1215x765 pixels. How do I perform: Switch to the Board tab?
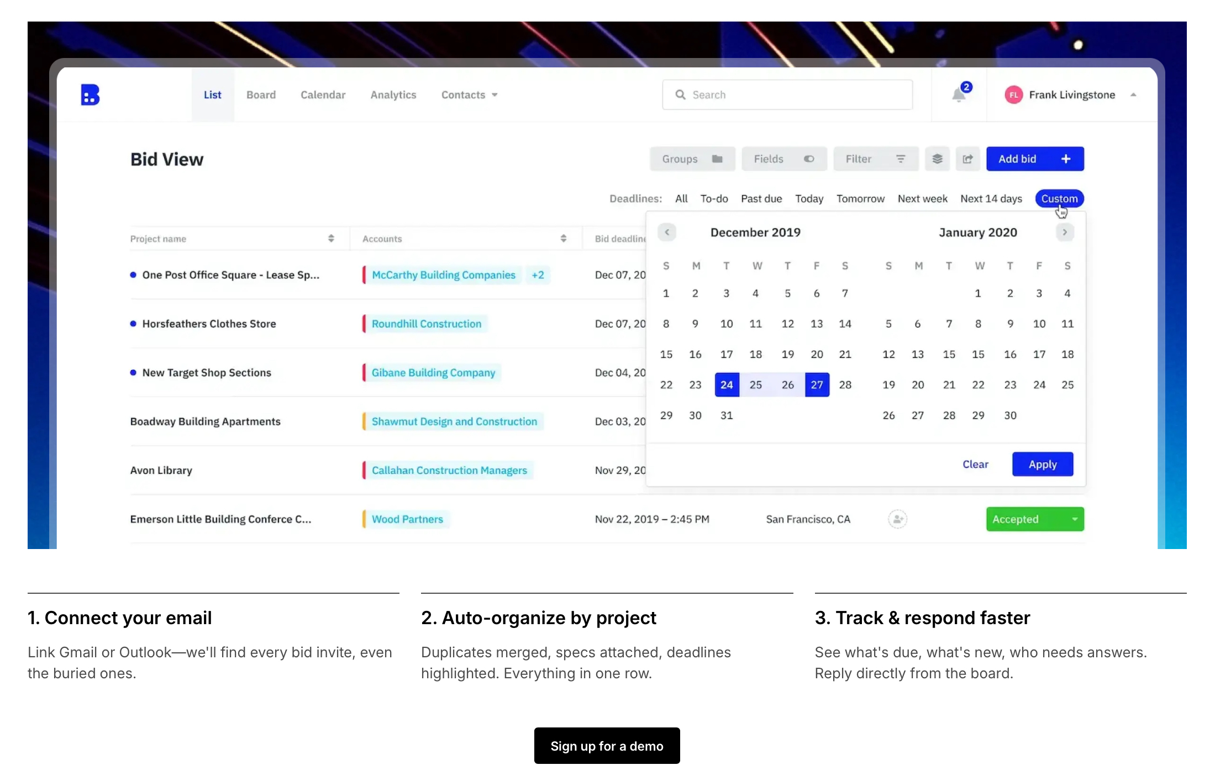(x=261, y=95)
